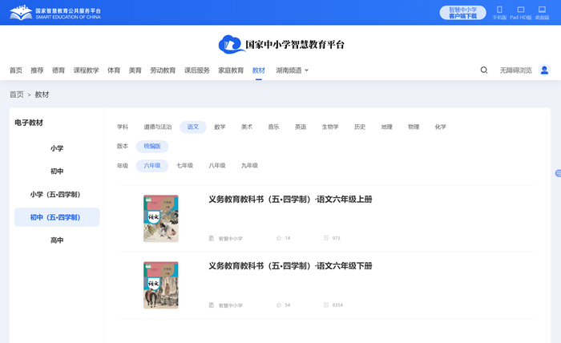This screenshot has width=561, height=343.
Task: Open the title 义务教育教科书·语文六年级上册
Action: click(x=290, y=200)
